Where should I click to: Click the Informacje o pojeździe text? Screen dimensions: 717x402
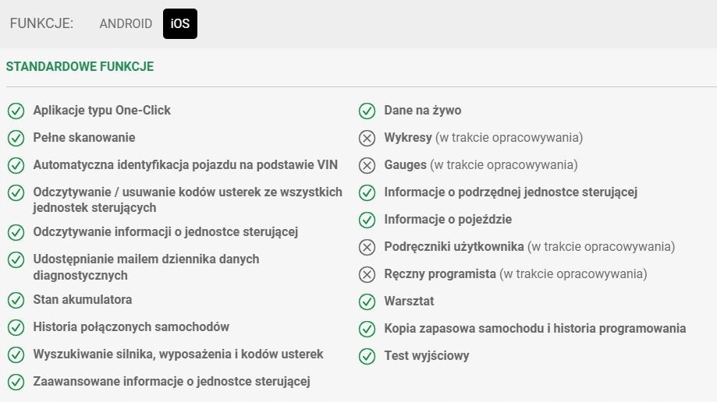pos(448,220)
